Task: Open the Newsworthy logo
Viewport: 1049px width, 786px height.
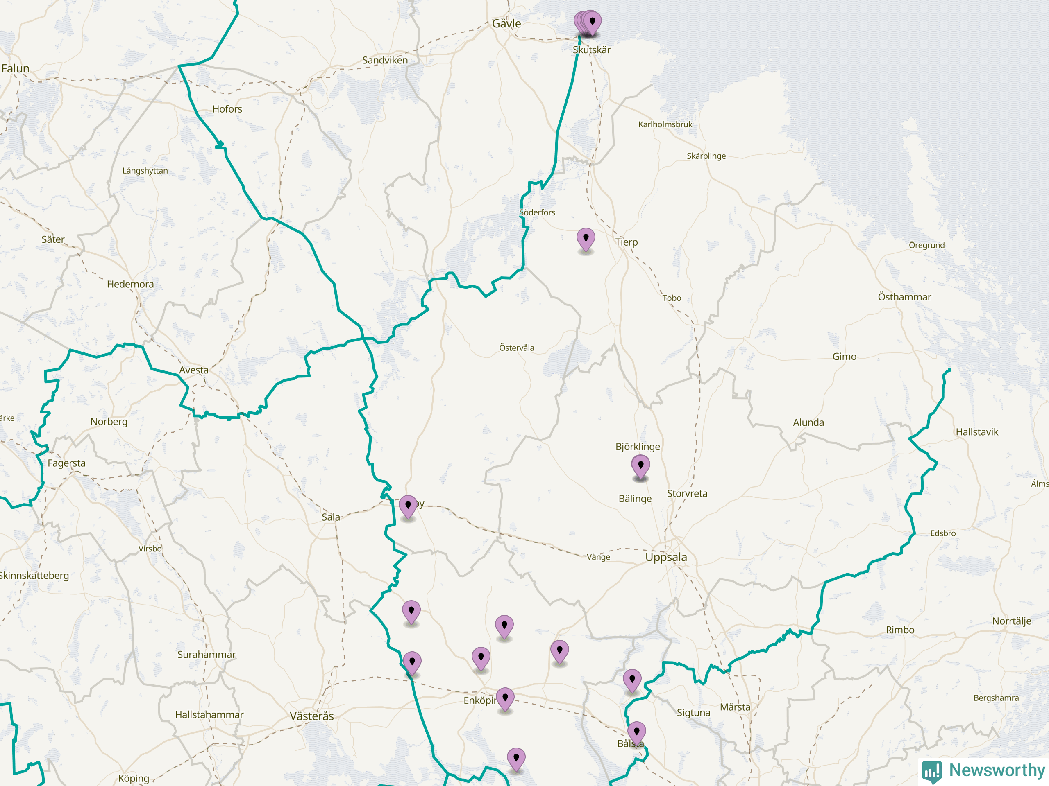Action: click(x=983, y=771)
